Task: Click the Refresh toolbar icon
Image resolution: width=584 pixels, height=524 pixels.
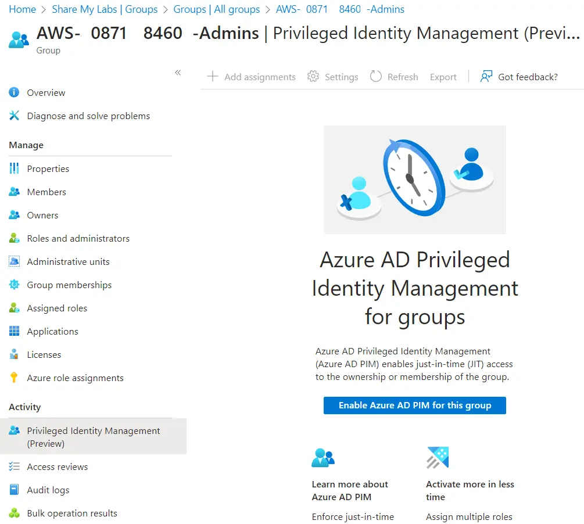Action: [x=376, y=77]
